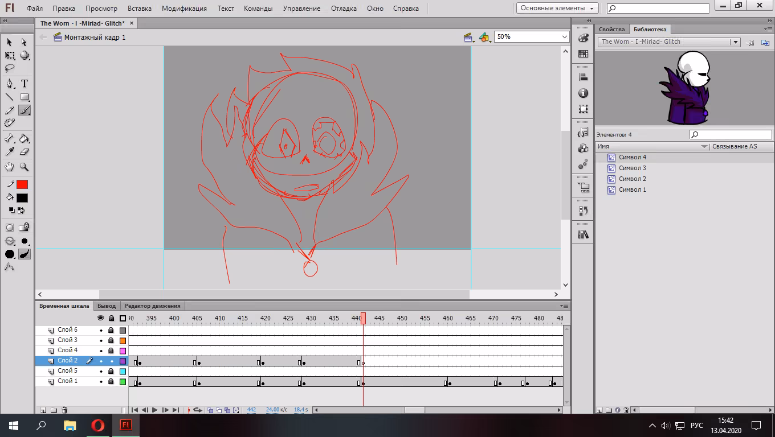775x437 pixels.
Task: Open the Info panel icon in dock
Action: tap(583, 93)
